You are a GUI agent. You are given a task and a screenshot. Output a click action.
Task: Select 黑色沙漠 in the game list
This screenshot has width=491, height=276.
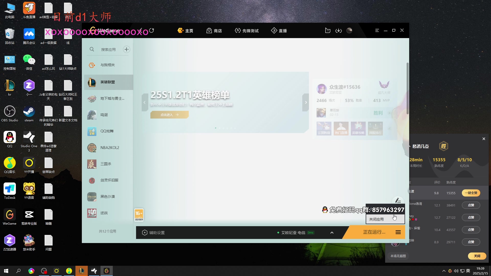[x=109, y=197]
